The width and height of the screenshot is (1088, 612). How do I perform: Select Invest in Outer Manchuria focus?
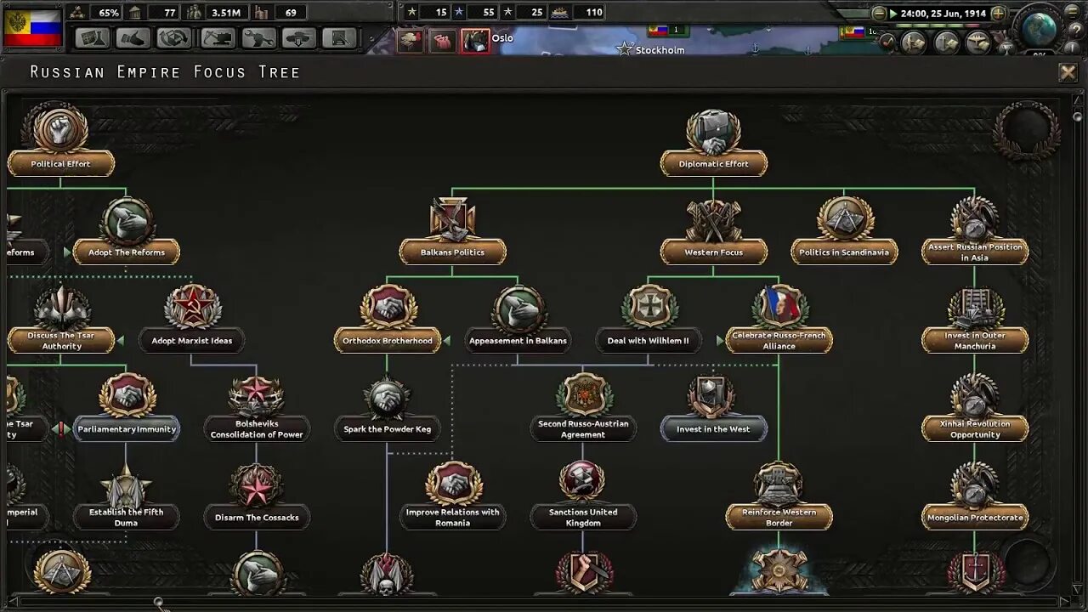[975, 320]
